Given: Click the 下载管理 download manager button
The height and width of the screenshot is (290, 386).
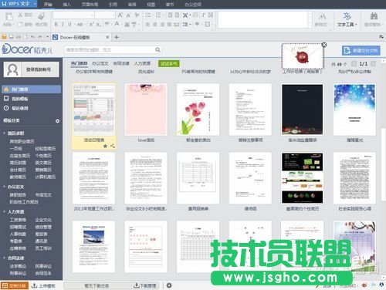Looking at the screenshot, I should (x=145, y=285).
